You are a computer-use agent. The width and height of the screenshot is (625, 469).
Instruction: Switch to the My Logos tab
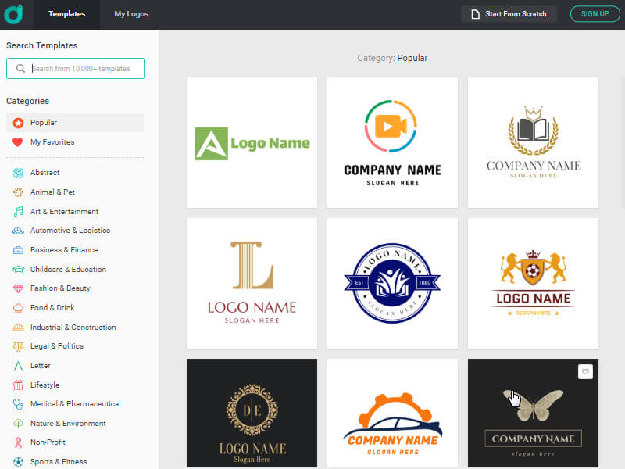pyautogui.click(x=130, y=13)
